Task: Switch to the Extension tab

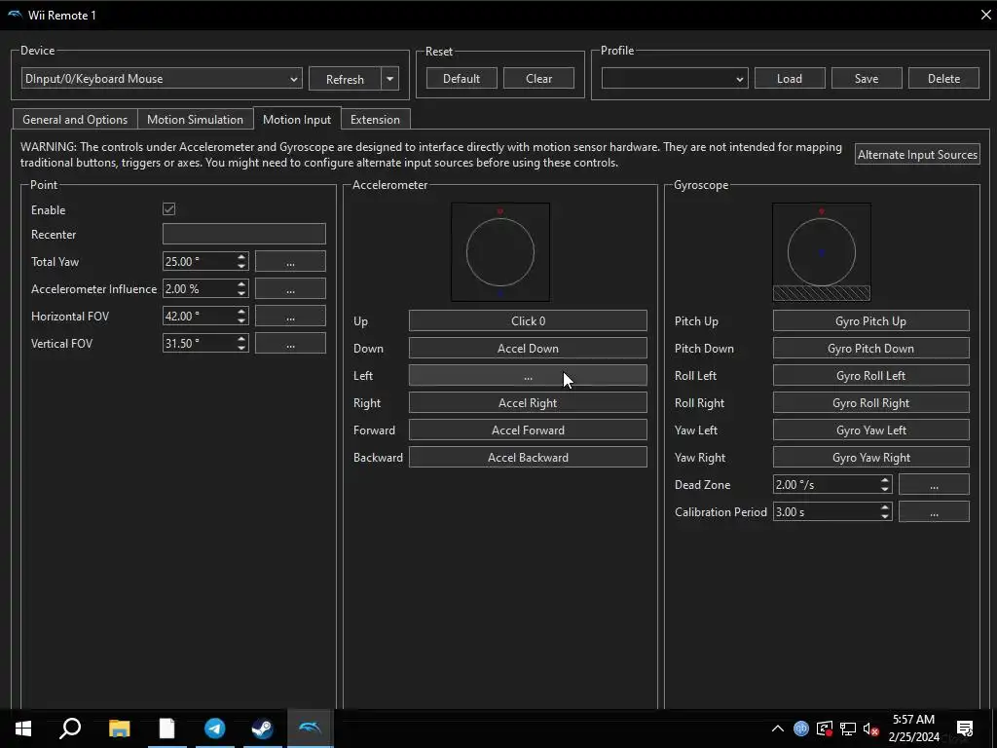Action: [x=375, y=120]
